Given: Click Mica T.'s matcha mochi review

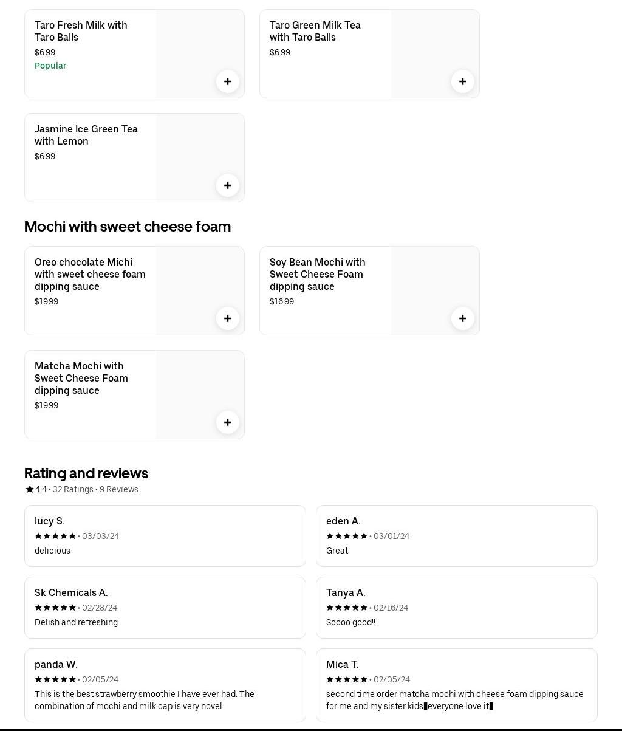Looking at the screenshot, I should [456, 685].
